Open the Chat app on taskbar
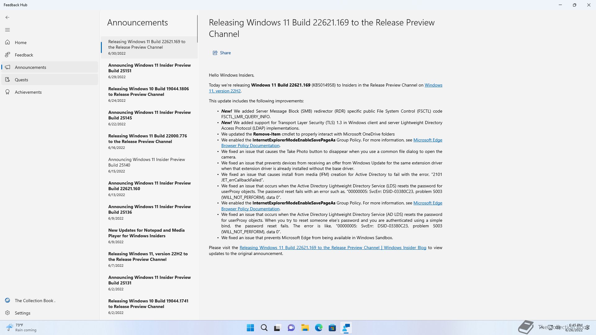Image resolution: width=596 pixels, height=335 pixels. coord(291,328)
